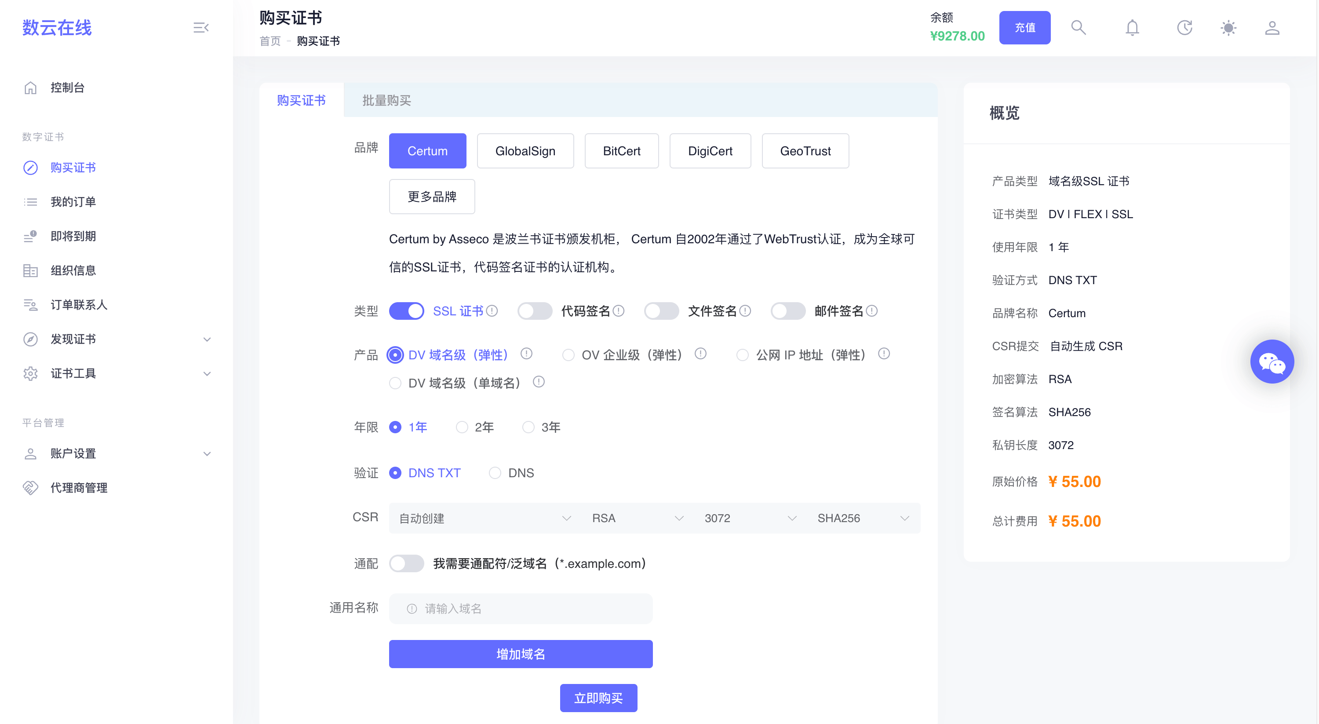Turn on wildcard 通配 switch
The width and height of the screenshot is (1319, 724).
[407, 563]
